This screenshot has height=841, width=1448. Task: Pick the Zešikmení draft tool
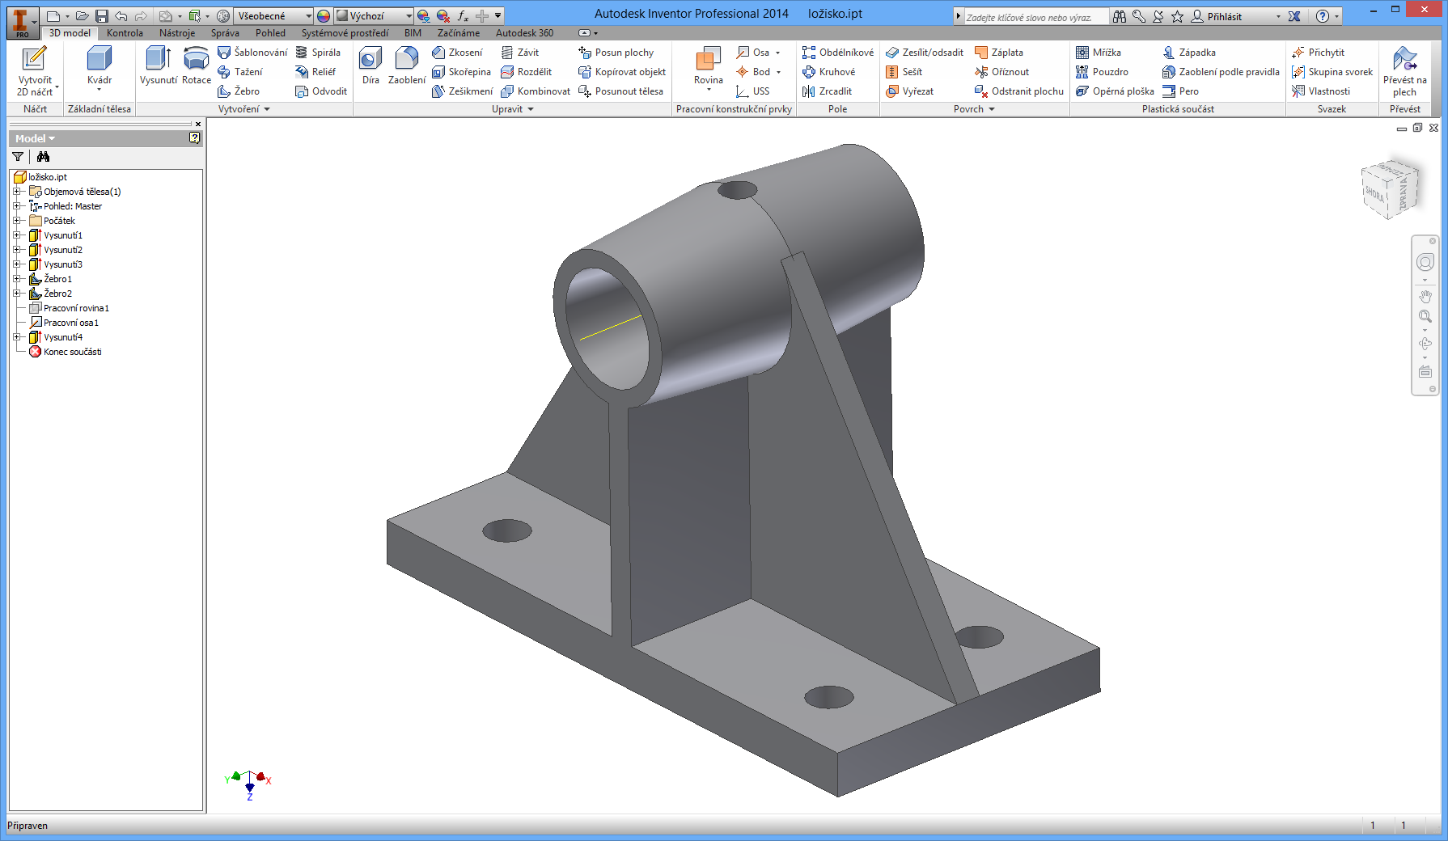pyautogui.click(x=462, y=91)
